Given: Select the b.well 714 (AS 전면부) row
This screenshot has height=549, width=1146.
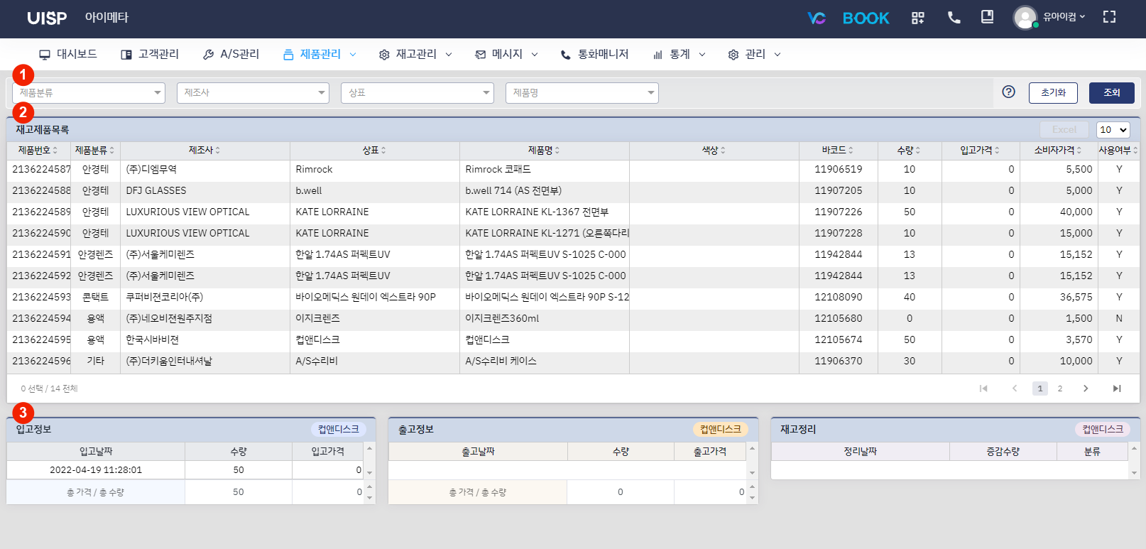Looking at the screenshot, I should (573, 191).
